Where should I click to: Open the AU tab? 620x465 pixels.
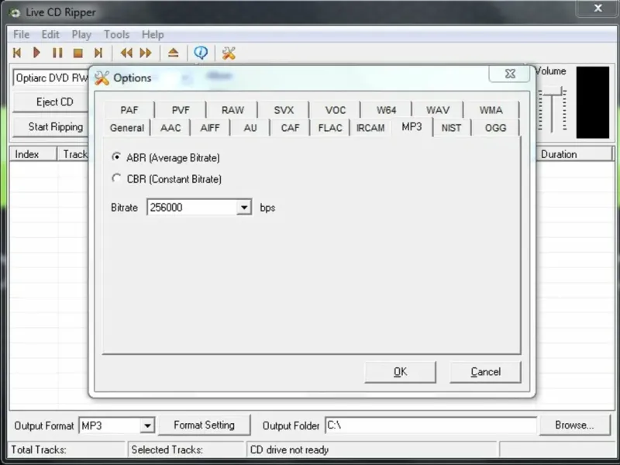[x=250, y=128]
